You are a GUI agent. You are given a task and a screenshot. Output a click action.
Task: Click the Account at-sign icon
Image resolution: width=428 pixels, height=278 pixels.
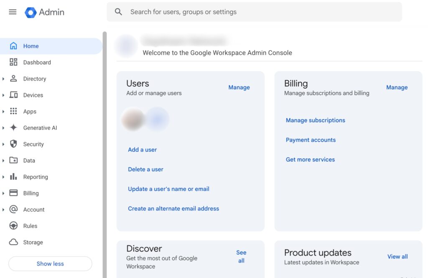(13, 209)
